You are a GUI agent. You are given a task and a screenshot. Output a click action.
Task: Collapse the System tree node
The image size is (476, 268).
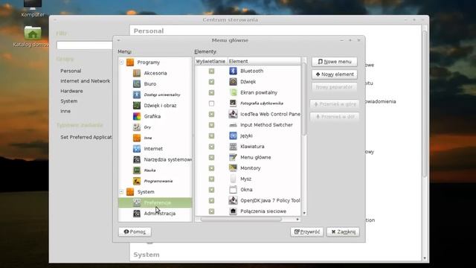click(x=121, y=192)
